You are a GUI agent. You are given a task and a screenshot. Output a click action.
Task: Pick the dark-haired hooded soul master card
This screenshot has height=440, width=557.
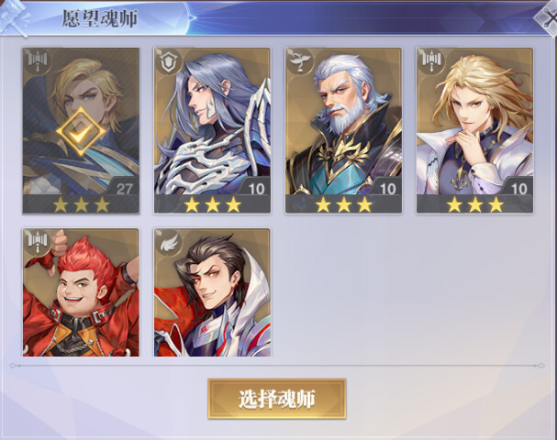pyautogui.click(x=212, y=292)
